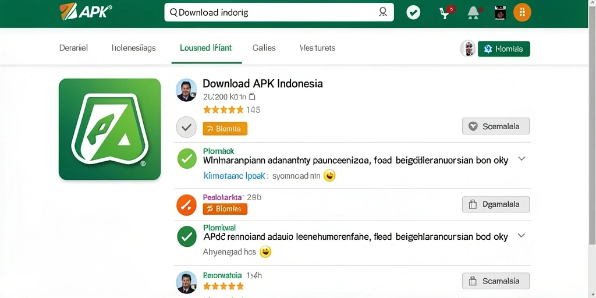Image resolution: width=596 pixels, height=298 pixels.
Task: Switch to the Westurets tab
Action: (x=317, y=48)
